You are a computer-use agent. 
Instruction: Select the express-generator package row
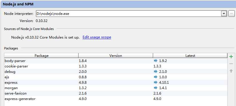(x=116, y=99)
